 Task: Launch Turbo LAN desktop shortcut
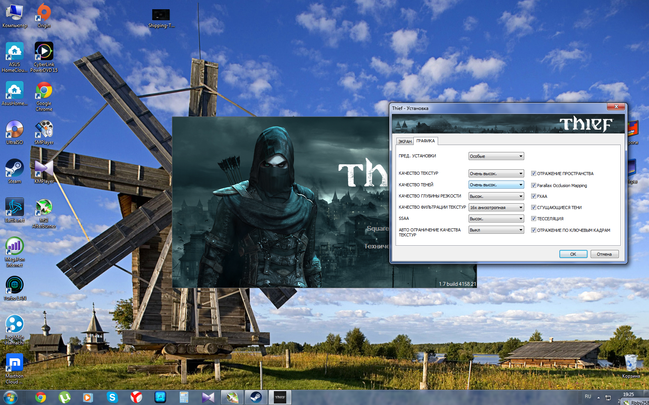coord(15,289)
